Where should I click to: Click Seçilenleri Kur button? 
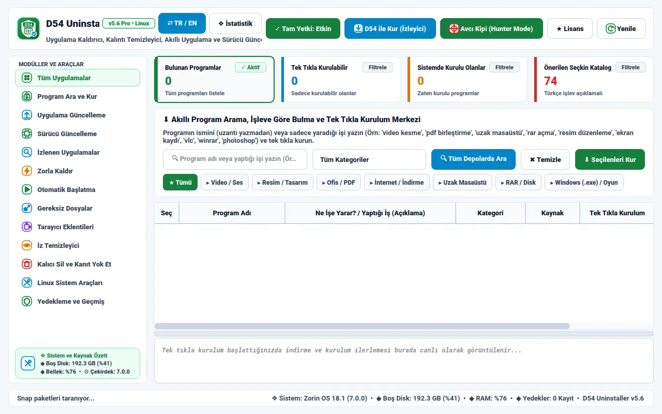(x=610, y=159)
